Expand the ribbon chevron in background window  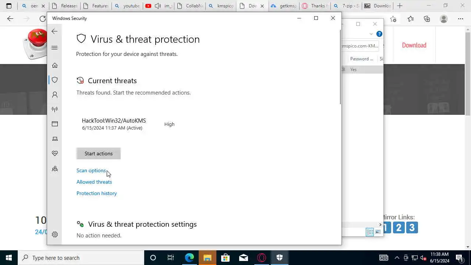(371, 34)
